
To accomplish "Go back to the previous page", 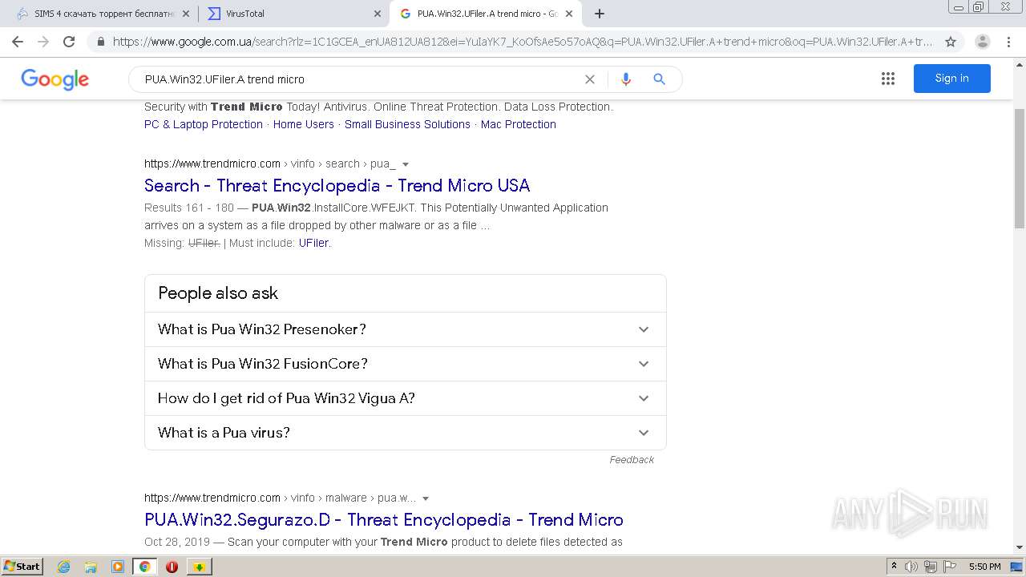I will [x=18, y=42].
